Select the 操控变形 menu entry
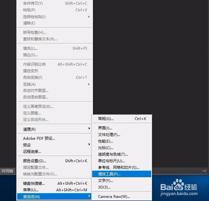The width and height of the screenshot is (209, 201). tap(55, 71)
